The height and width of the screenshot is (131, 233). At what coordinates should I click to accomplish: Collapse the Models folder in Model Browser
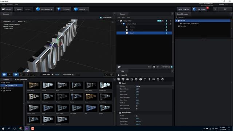[x=176, y=21]
